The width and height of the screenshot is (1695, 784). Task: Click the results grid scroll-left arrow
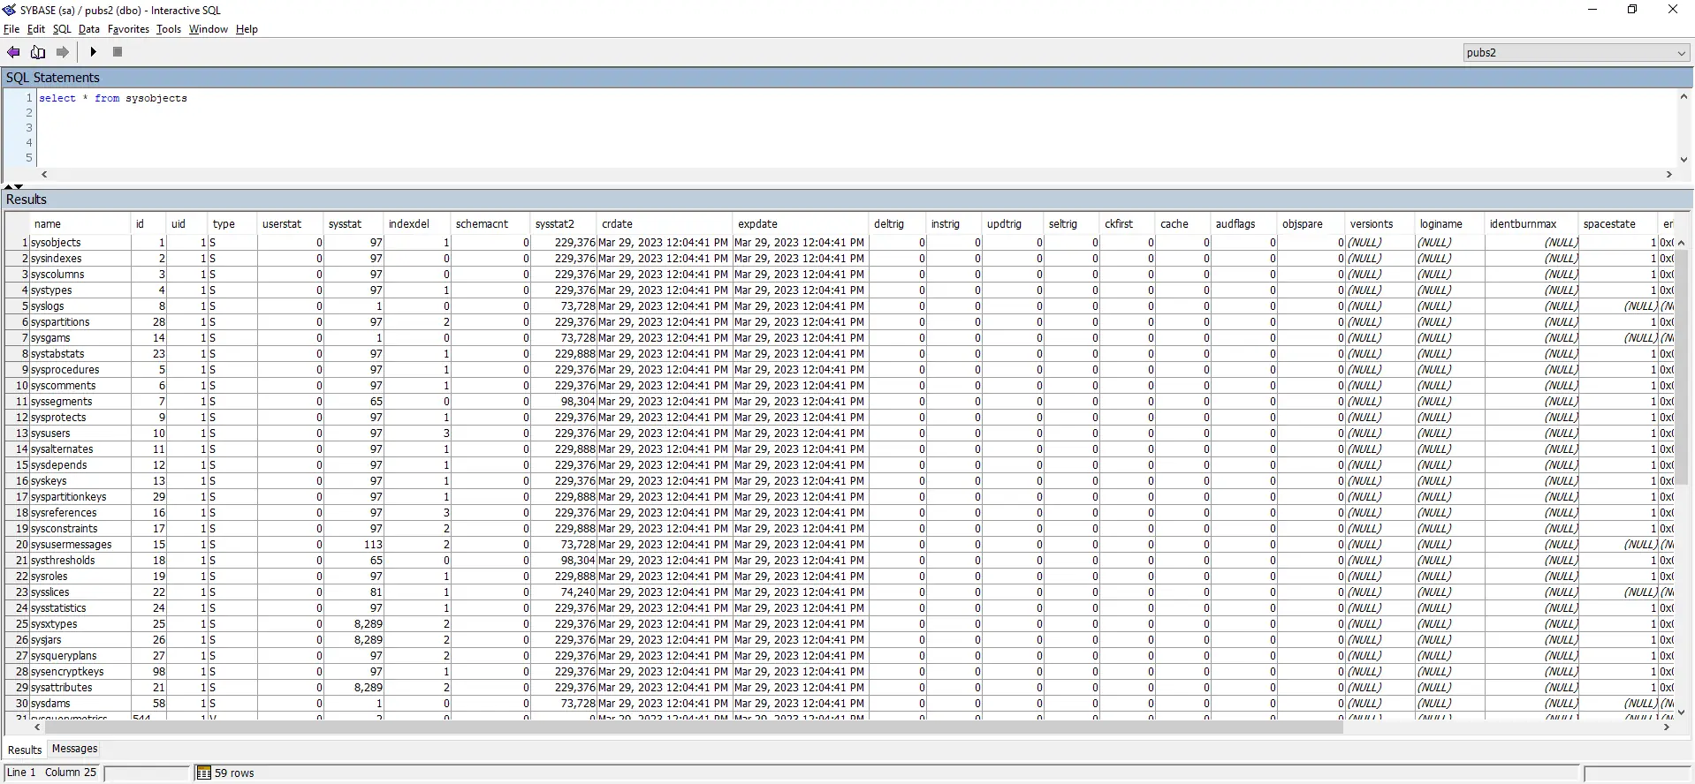coord(36,727)
